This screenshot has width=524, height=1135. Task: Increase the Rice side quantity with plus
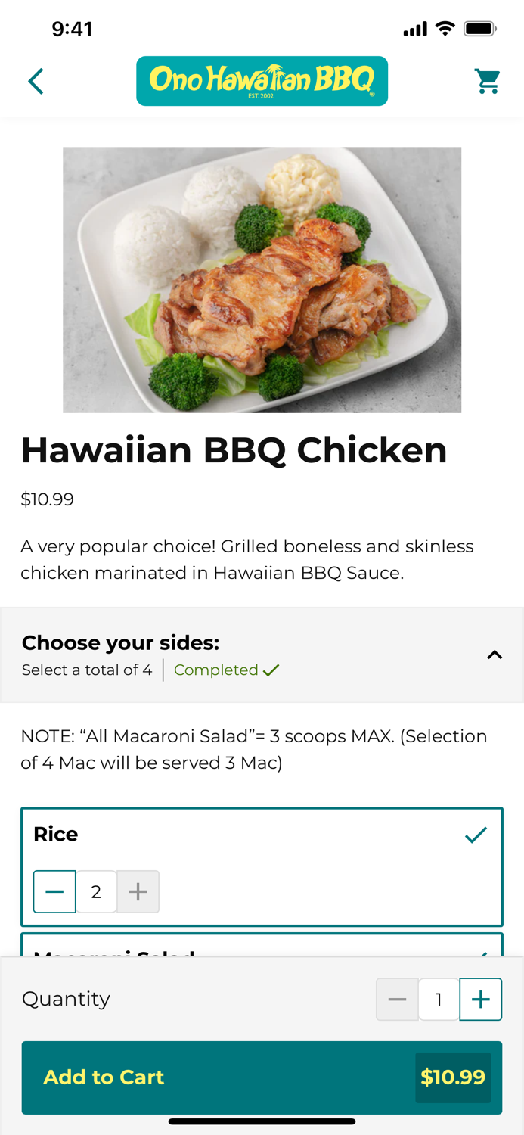click(x=138, y=891)
